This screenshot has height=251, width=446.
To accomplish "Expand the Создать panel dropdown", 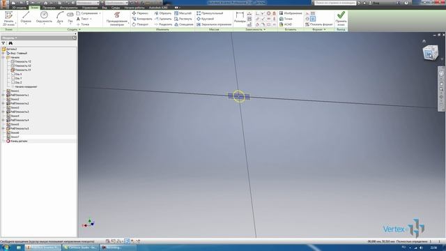I will point(74,29).
